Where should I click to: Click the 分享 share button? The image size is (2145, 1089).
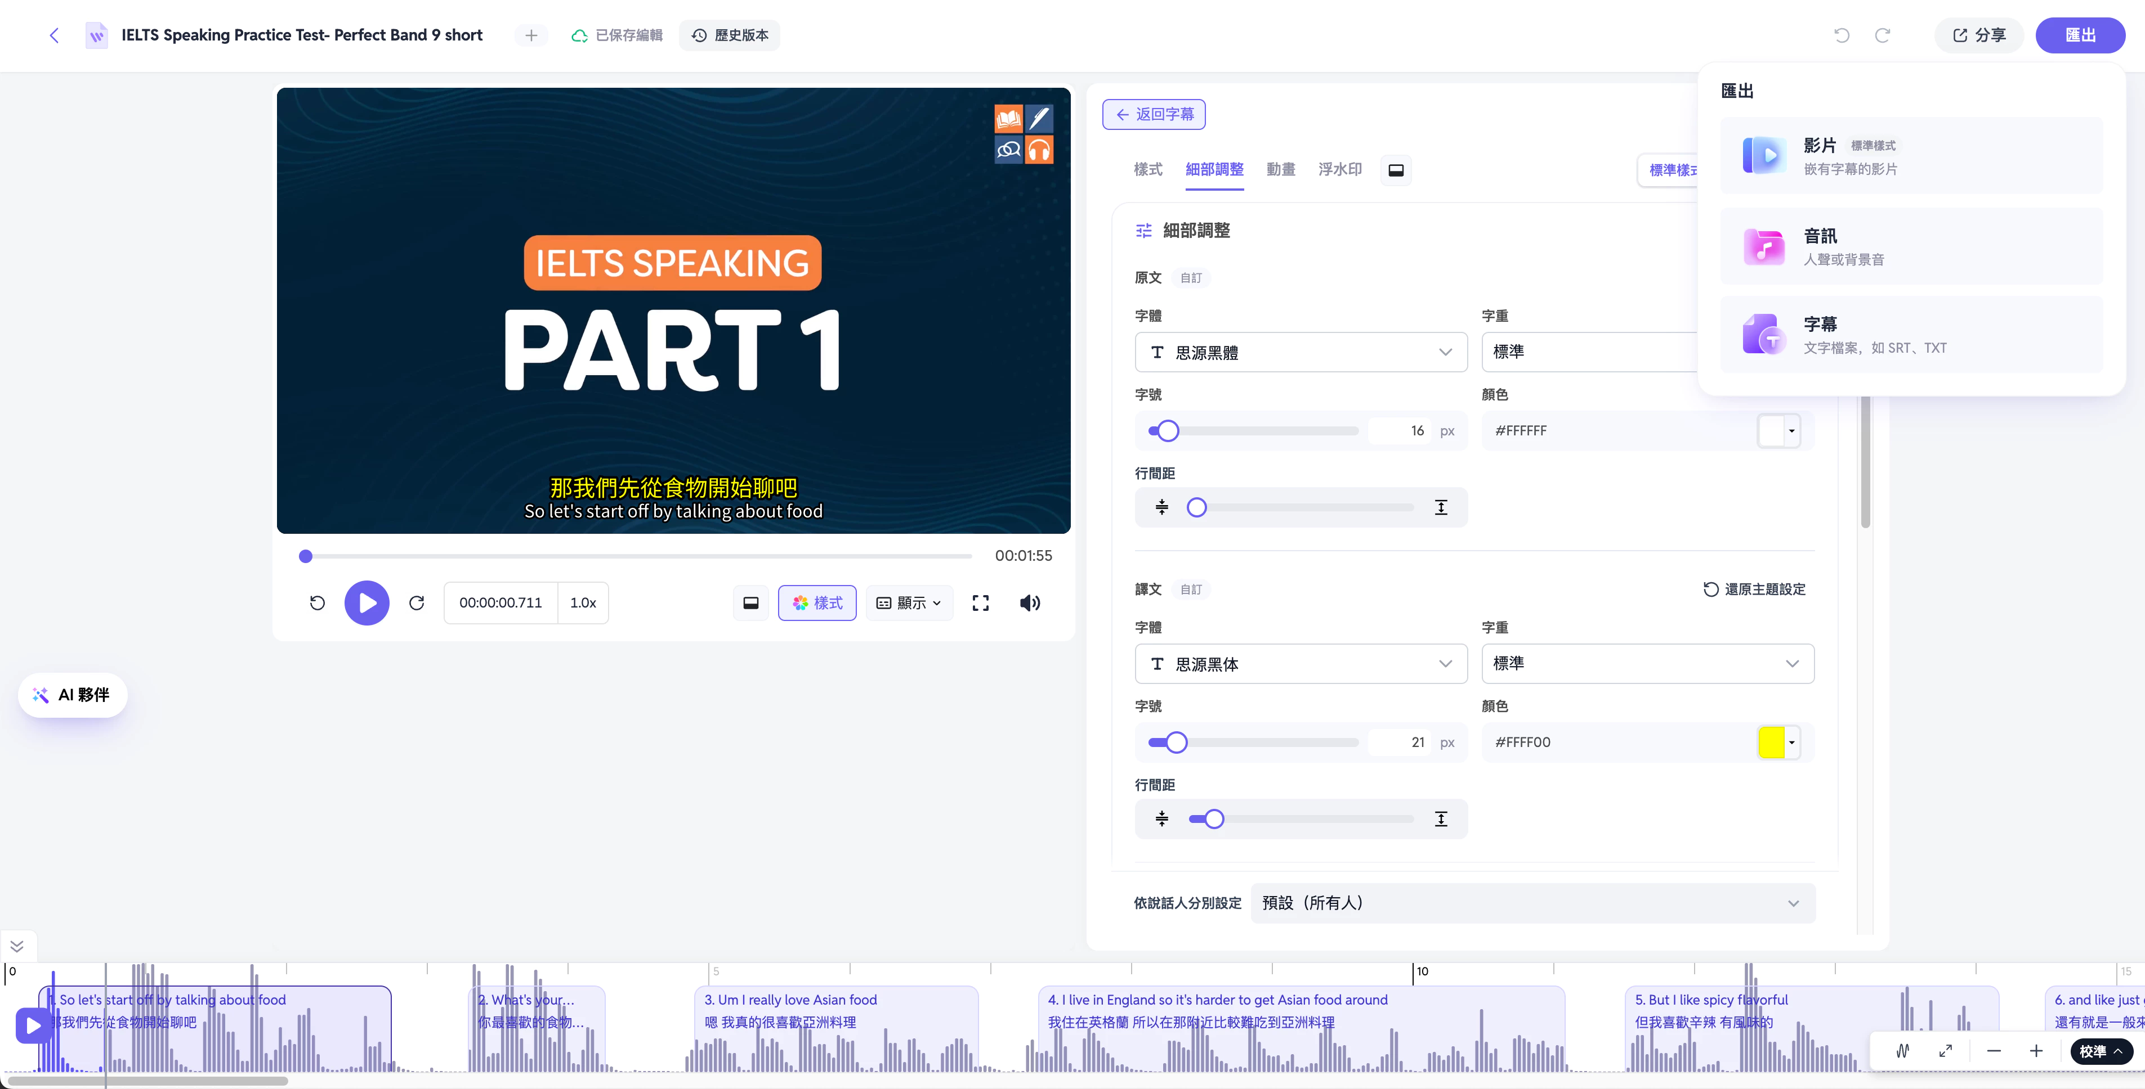(x=1978, y=35)
